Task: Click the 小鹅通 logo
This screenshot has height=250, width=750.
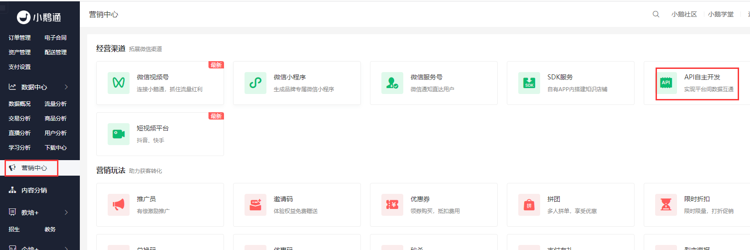Action: coord(39,17)
